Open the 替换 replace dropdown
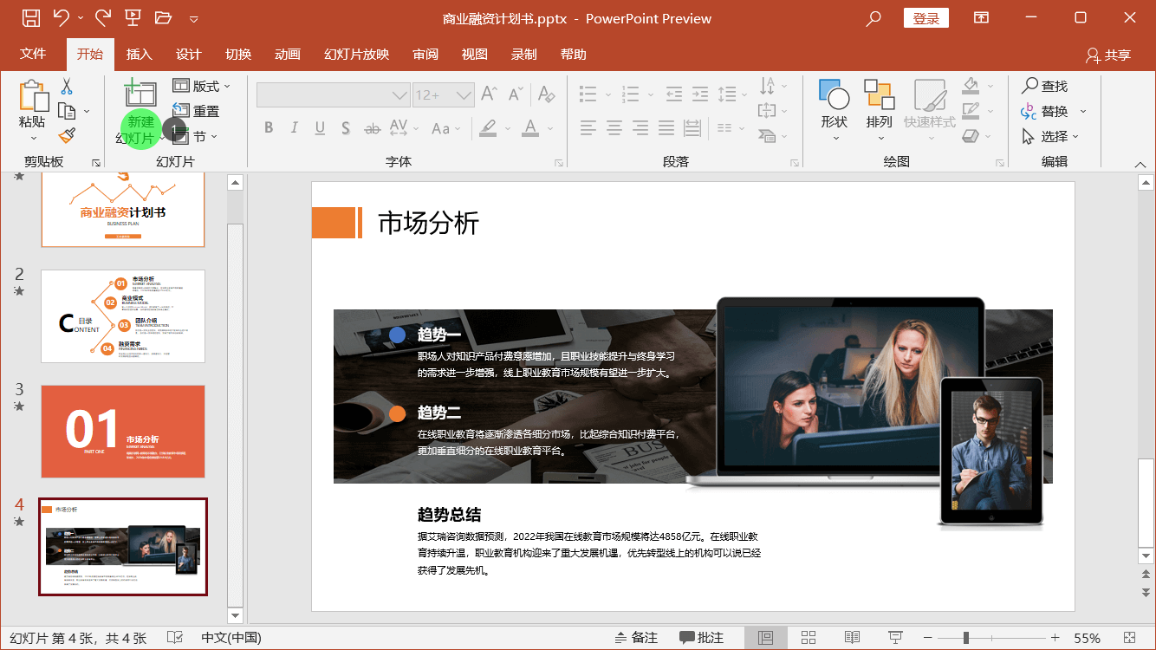The height and width of the screenshot is (650, 1156). tap(1083, 111)
